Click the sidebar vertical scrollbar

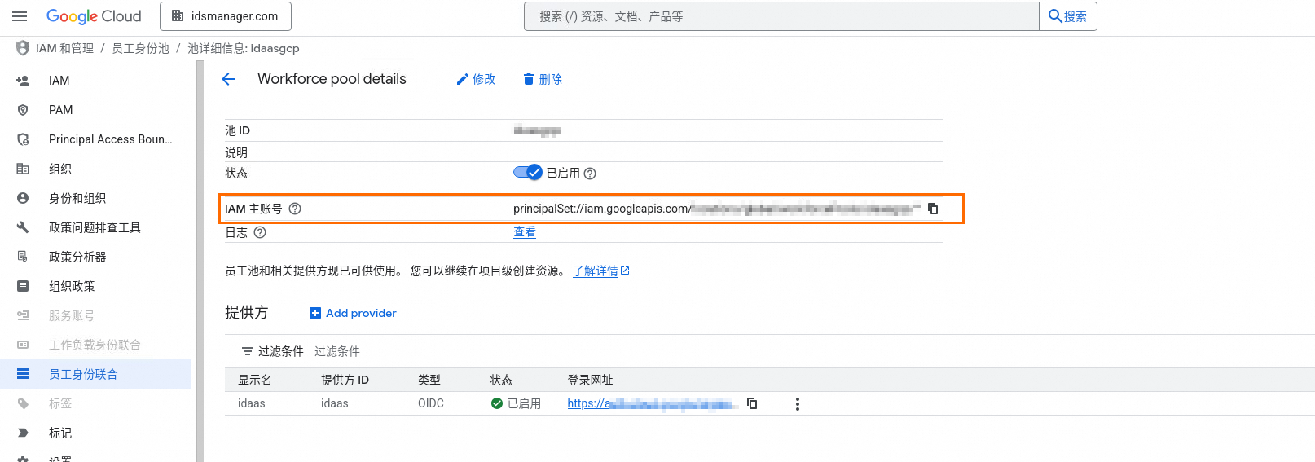pos(200,261)
